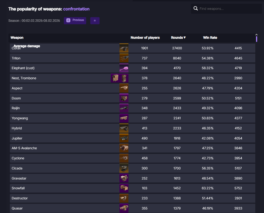
Task: Sort by Weapon column header
Action: [17, 38]
